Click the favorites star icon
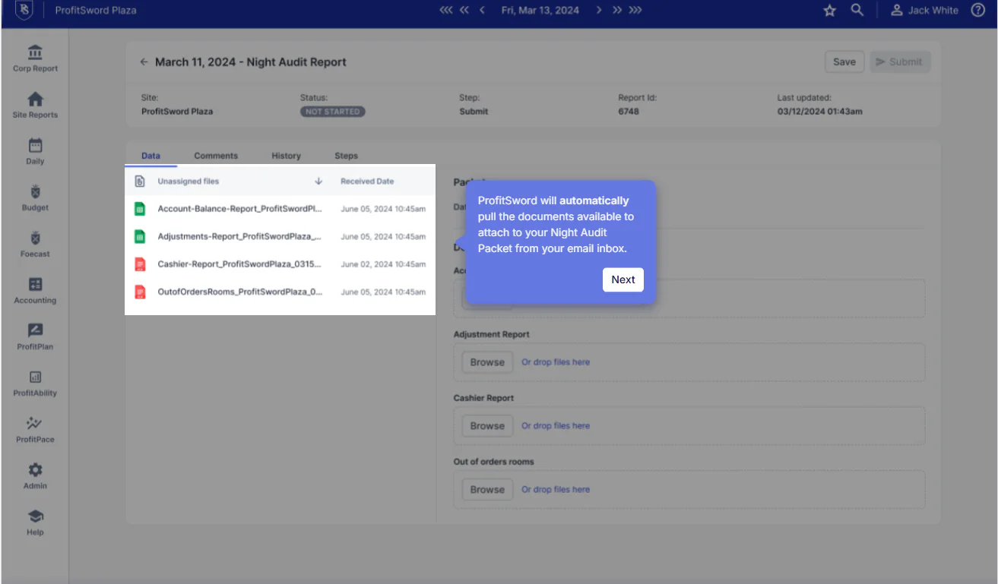The image size is (998, 584). [x=830, y=11]
